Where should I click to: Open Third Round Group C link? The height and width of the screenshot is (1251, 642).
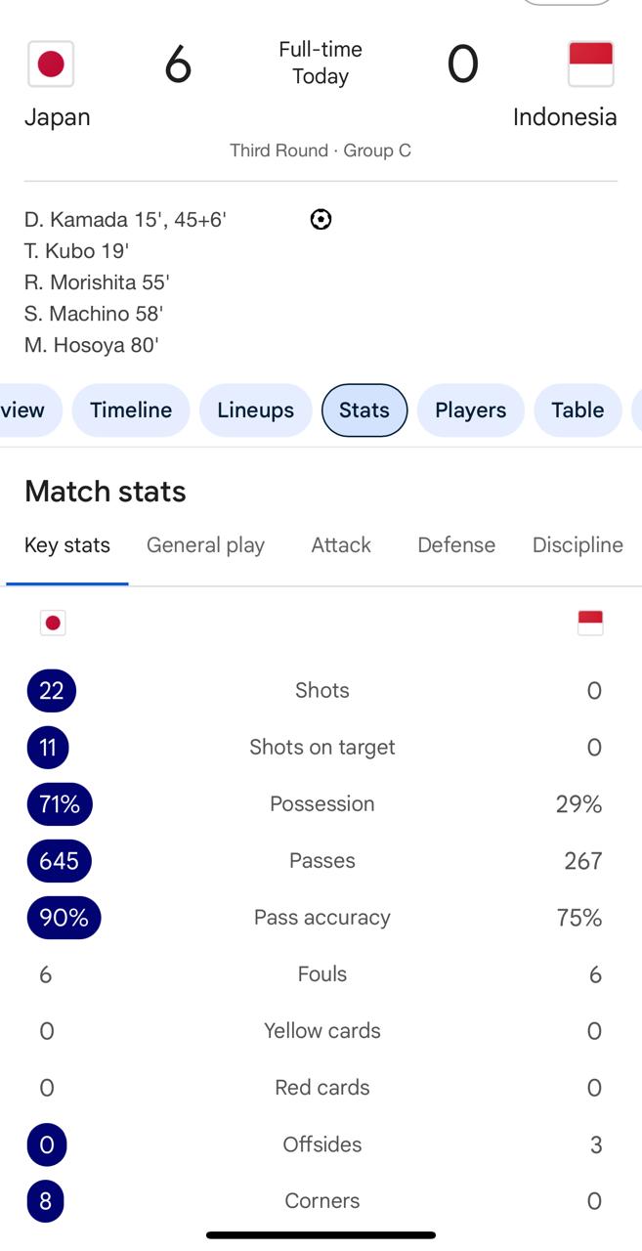[x=321, y=151]
